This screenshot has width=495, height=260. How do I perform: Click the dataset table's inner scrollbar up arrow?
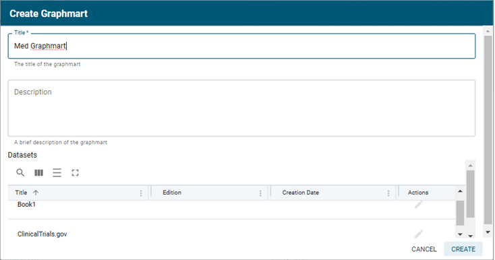460,191
